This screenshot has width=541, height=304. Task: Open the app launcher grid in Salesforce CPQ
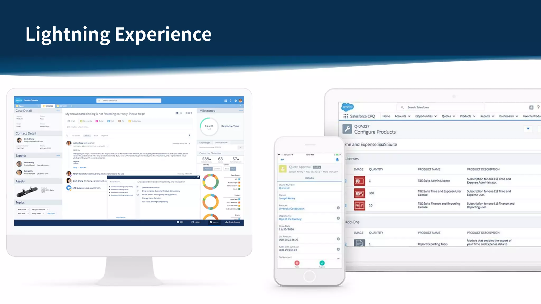(346, 116)
